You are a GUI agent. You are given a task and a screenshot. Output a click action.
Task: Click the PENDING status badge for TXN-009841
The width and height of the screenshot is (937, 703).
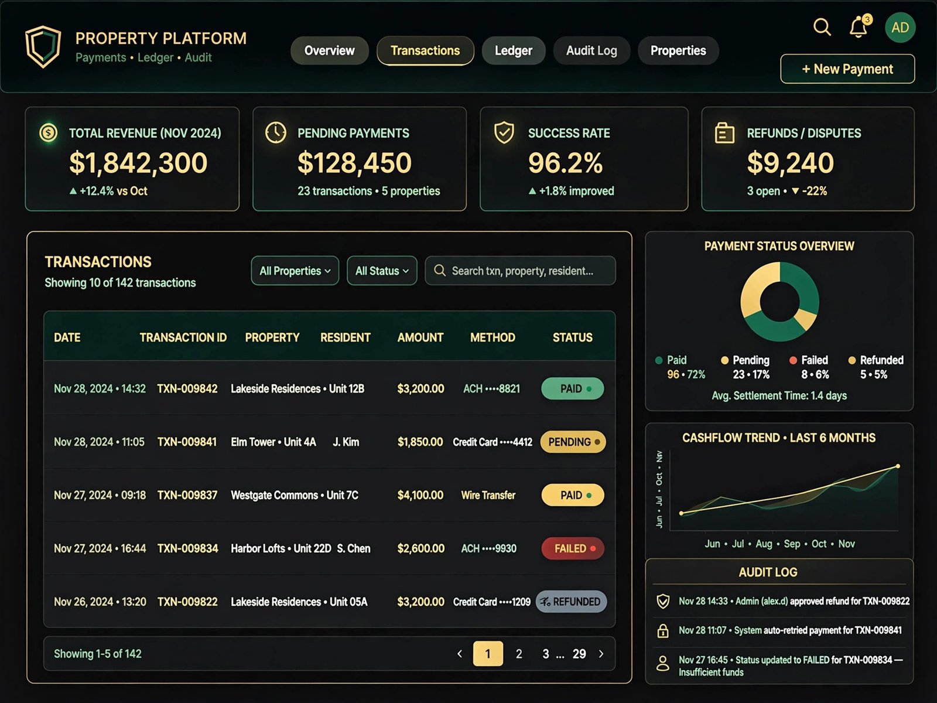(573, 442)
